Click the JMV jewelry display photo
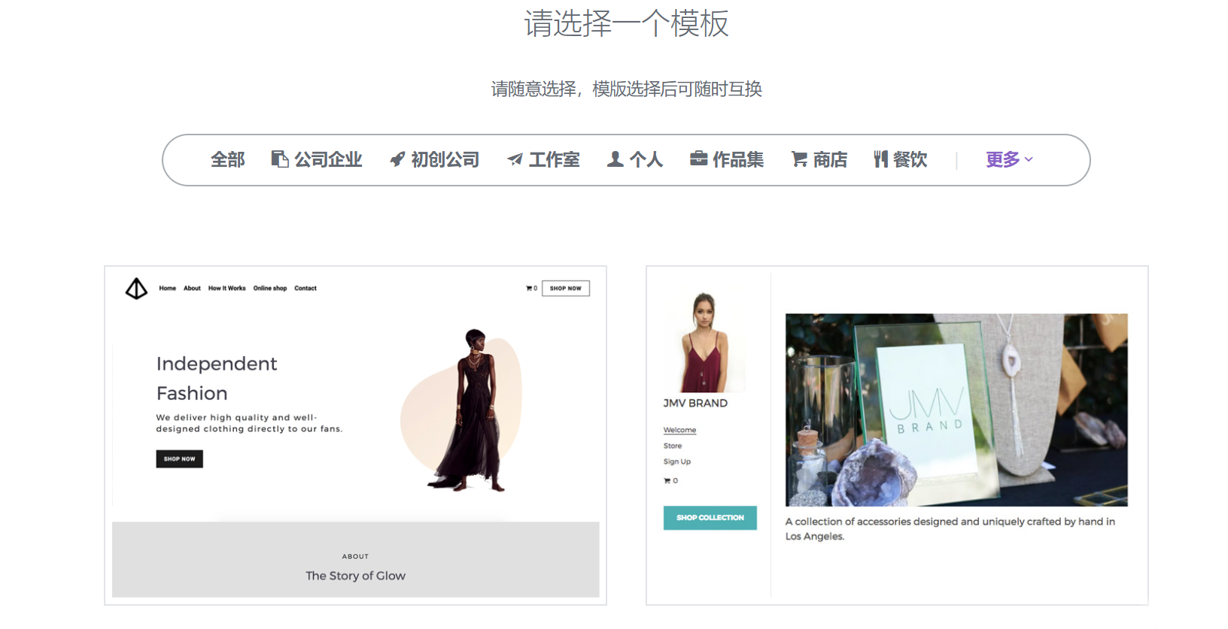The height and width of the screenshot is (629, 1228). [956, 410]
